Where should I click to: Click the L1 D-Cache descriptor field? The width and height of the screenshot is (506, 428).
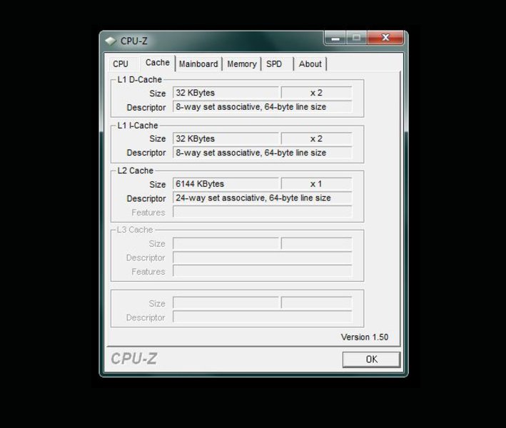click(263, 107)
